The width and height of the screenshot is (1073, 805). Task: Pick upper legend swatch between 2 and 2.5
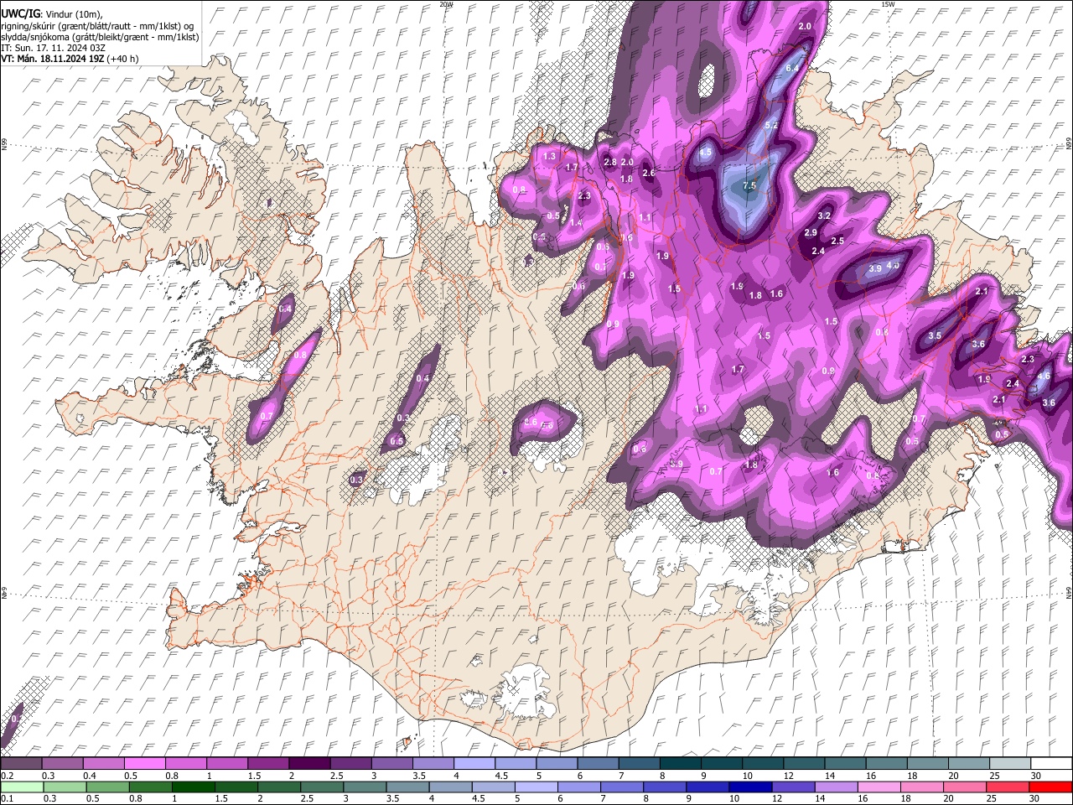309,764
